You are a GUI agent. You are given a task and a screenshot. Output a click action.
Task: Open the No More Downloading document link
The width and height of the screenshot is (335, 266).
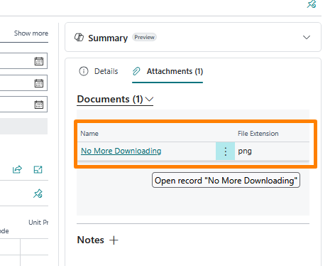click(x=121, y=151)
